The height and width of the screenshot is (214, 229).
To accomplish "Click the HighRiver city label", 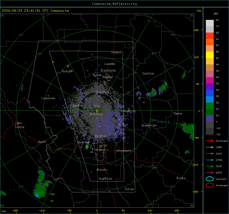I will (x=106, y=179).
